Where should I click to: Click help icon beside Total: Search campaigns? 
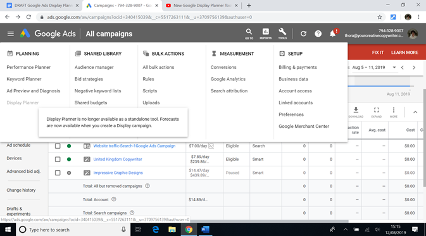[132, 213]
